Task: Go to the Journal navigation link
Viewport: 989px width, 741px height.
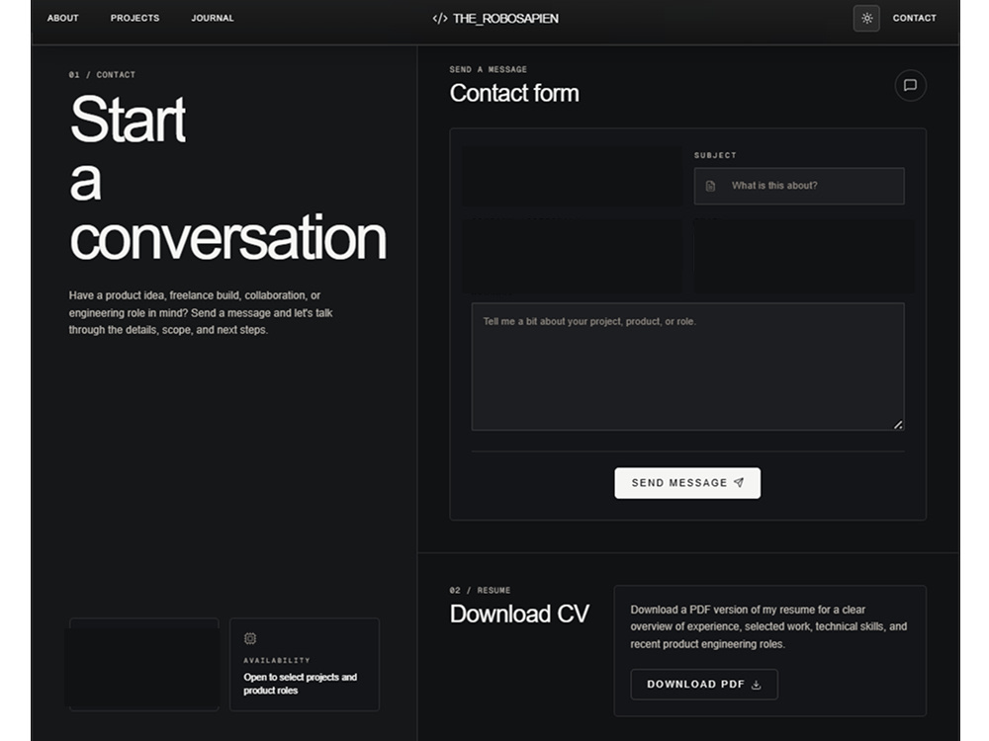Action: [x=213, y=18]
